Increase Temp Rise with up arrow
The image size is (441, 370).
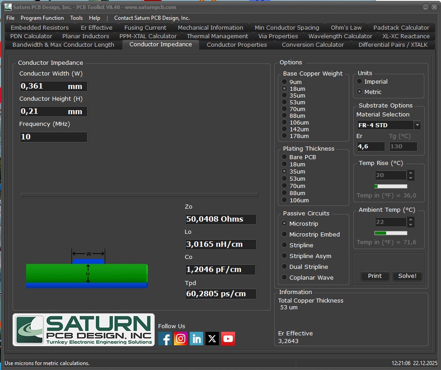tap(410, 173)
